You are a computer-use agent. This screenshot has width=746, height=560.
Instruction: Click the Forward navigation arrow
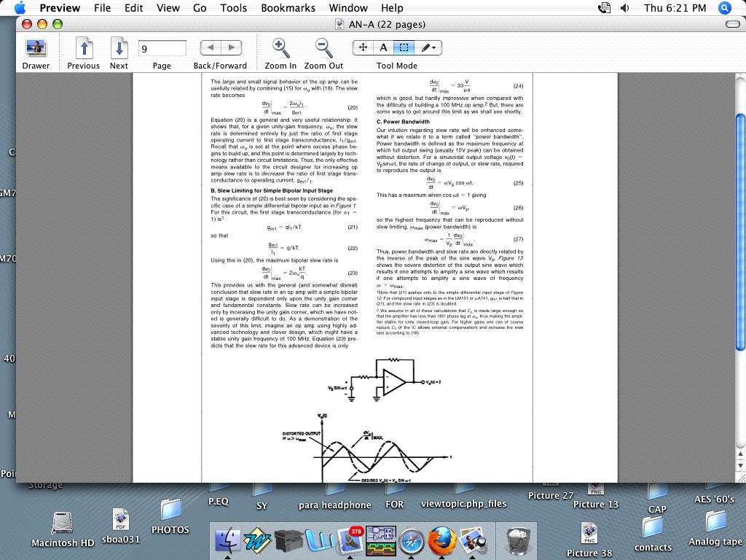[232, 47]
